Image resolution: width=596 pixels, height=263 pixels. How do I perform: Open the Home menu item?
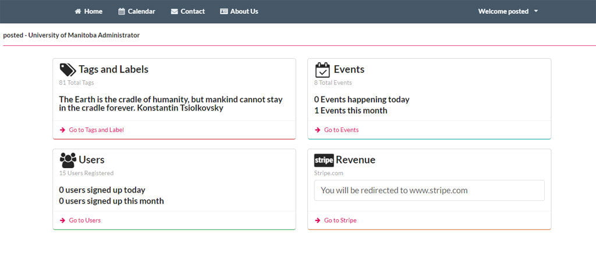(x=93, y=12)
